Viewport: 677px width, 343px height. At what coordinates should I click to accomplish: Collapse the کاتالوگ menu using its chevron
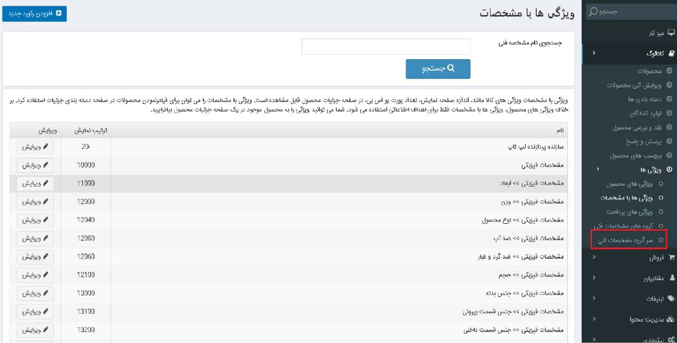(594, 53)
